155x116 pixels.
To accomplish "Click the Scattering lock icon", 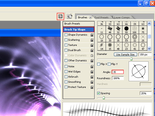I will click(92, 40).
